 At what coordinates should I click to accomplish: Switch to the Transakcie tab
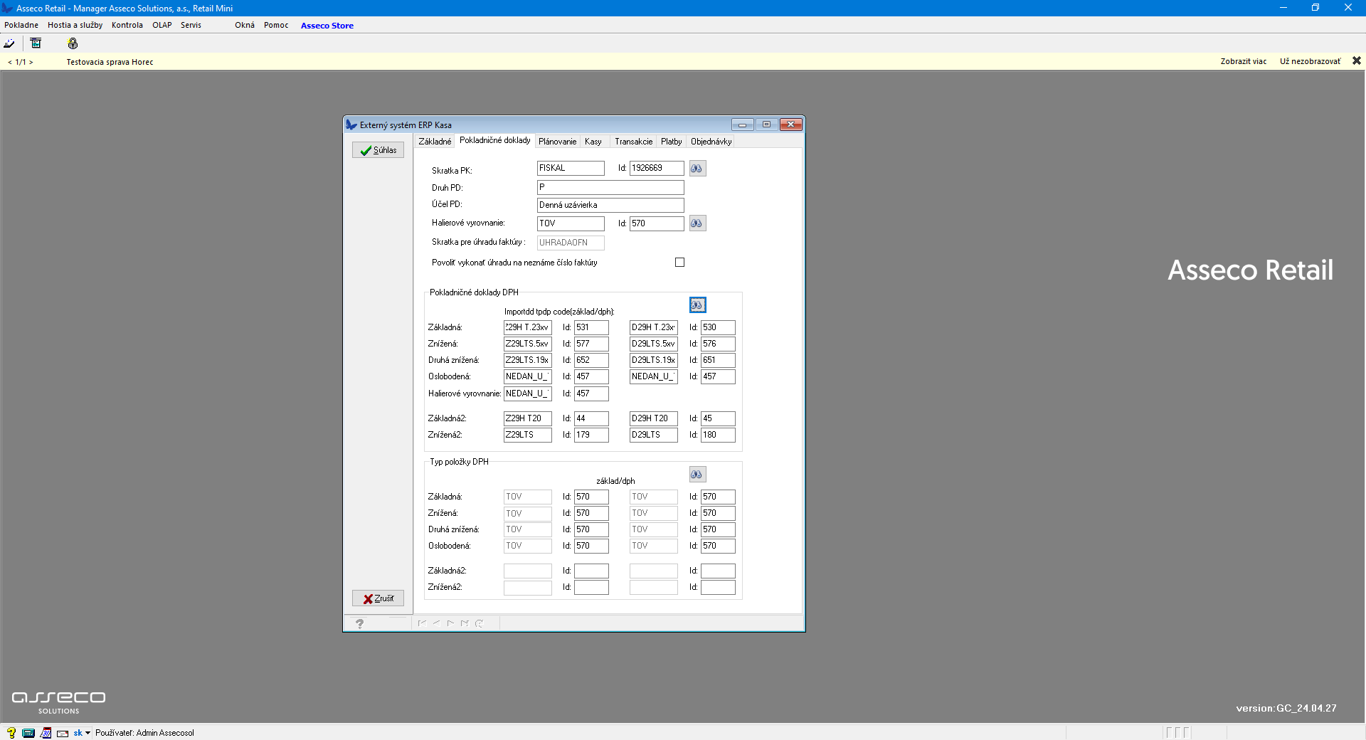[x=633, y=142]
